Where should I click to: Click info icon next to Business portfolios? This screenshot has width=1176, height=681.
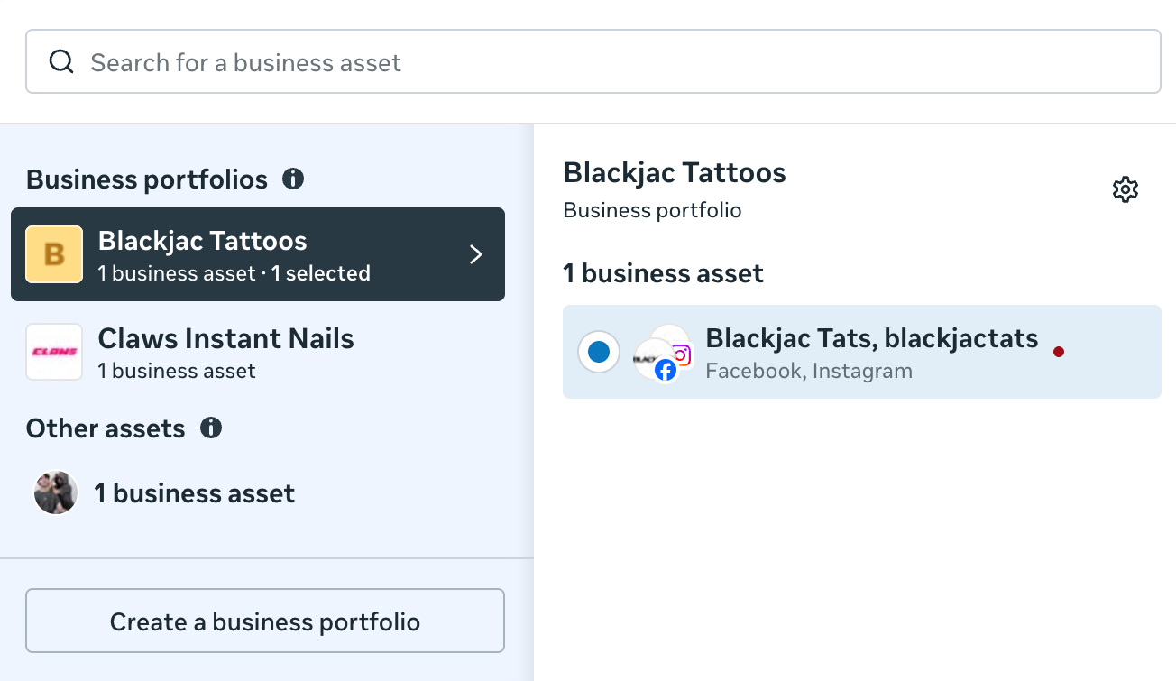point(293,179)
